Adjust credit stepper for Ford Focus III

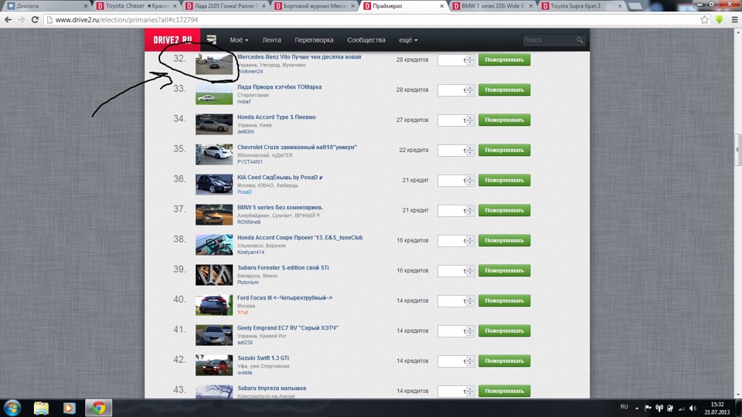(469, 301)
